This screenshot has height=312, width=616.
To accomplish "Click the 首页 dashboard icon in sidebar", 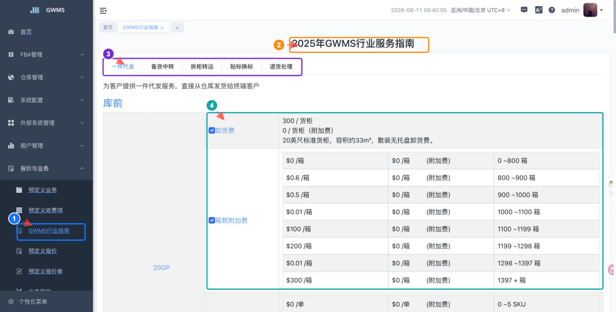I will pyautogui.click(x=11, y=32).
